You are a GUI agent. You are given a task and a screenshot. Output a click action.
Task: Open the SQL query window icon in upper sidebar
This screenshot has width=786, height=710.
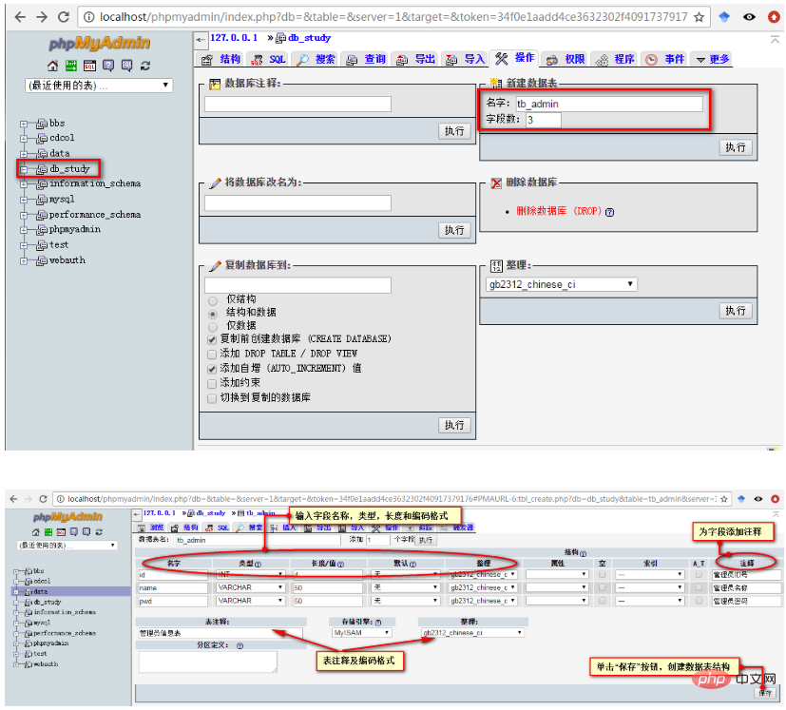(x=89, y=66)
